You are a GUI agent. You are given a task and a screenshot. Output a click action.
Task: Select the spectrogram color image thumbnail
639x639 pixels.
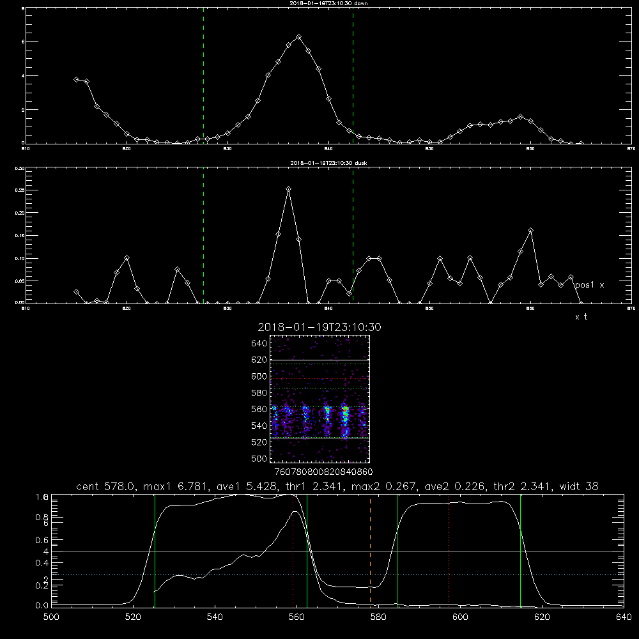319,399
